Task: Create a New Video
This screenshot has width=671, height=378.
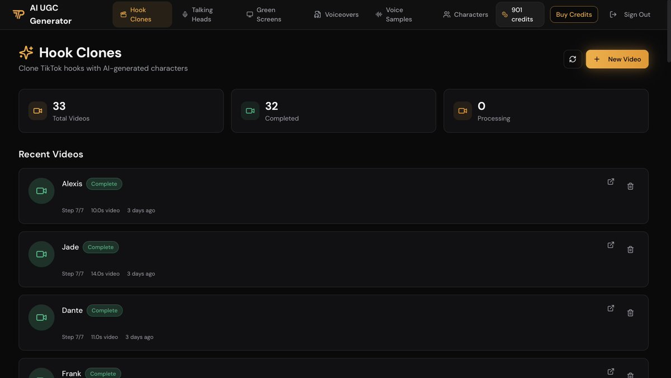Action: (x=617, y=59)
